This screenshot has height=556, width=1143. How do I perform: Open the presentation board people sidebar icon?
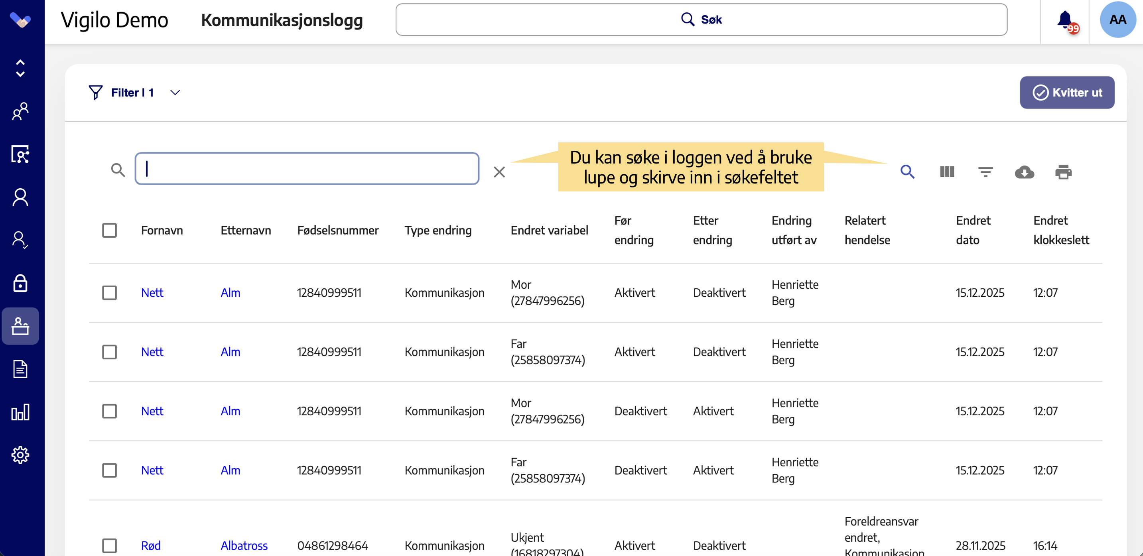(20, 154)
